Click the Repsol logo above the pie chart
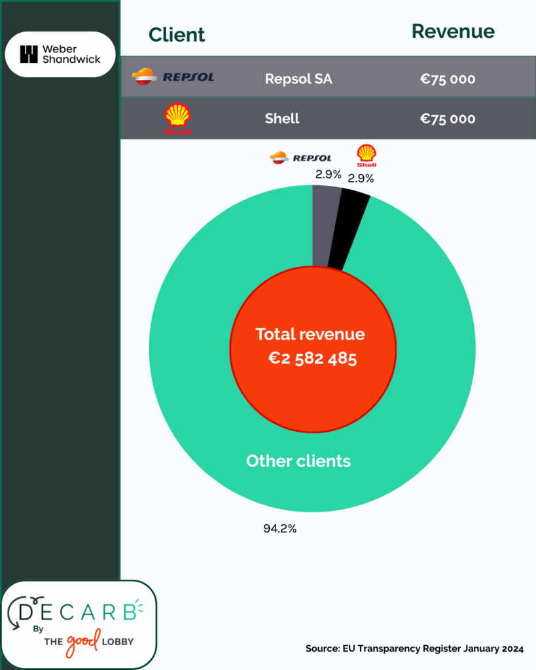The height and width of the screenshot is (670, 536). [300, 158]
